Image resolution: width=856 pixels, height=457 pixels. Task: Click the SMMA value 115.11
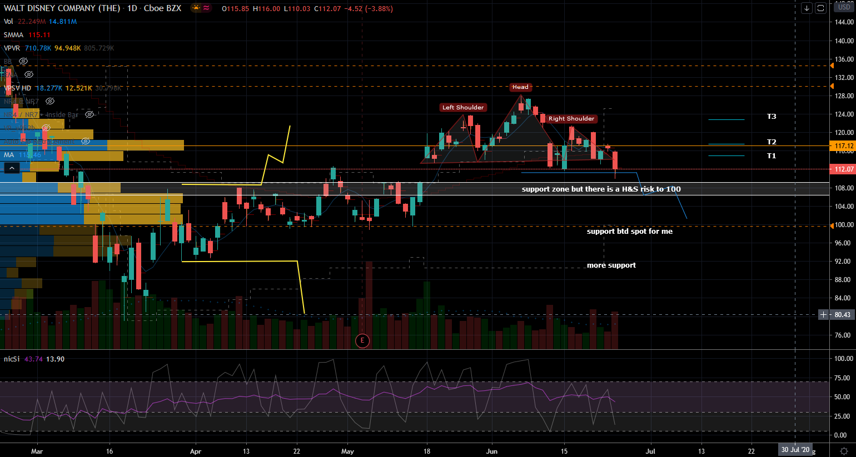[x=39, y=35]
